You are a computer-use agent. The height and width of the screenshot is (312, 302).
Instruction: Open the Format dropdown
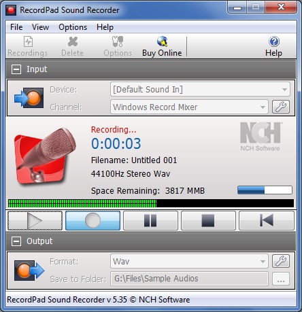(x=189, y=261)
